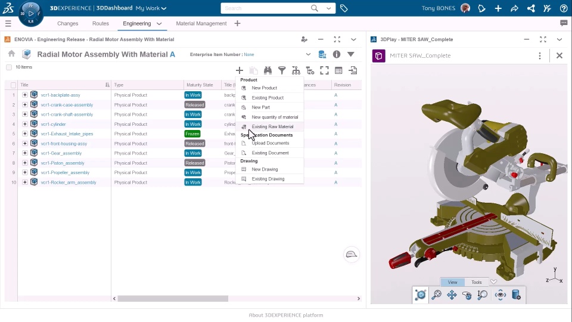572x322 pixels.
Task: Expand the vcr1-Rocker_arm_assembly row
Action: tap(25, 182)
